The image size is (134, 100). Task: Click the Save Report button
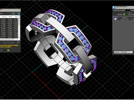[x=131, y=14]
